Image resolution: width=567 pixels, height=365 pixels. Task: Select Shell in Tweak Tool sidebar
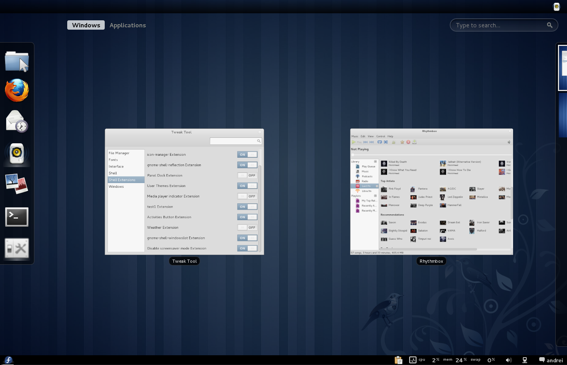(126, 173)
